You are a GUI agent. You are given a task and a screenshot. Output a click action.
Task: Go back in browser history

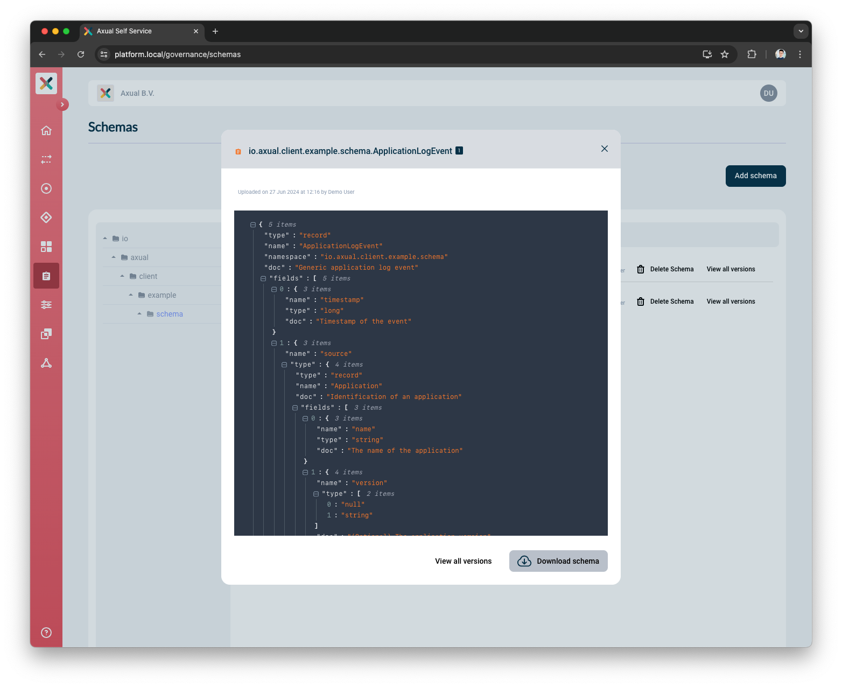coord(42,54)
